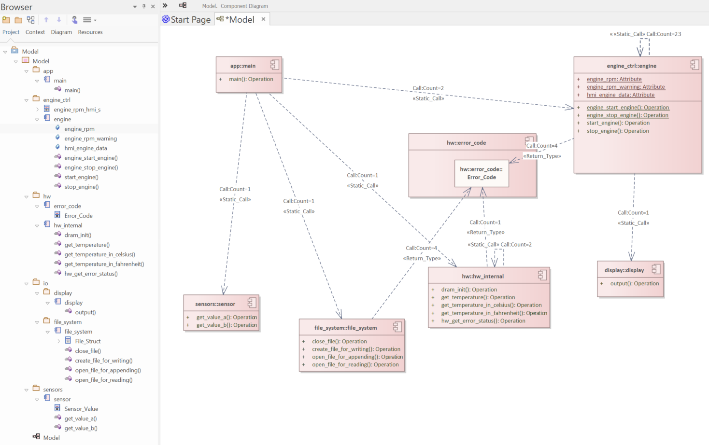Click the New Package toolbar icon
709x445 pixels.
tap(6, 20)
